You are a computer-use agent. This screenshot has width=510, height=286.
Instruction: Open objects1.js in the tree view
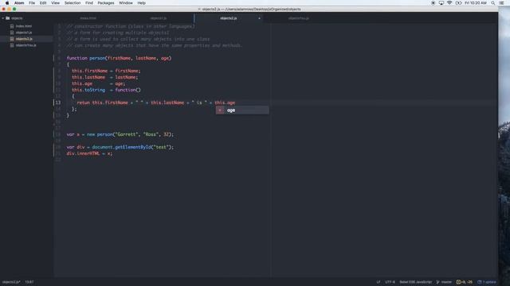tap(24, 33)
